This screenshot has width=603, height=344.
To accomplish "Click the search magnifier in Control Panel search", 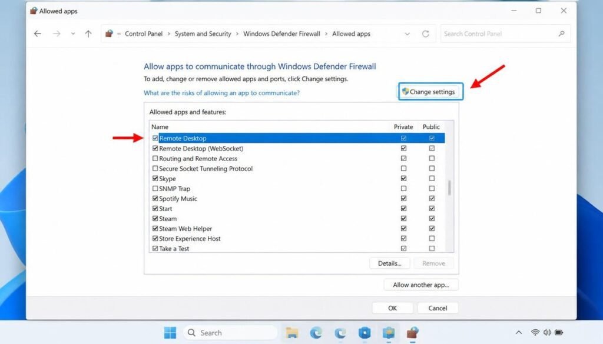I will click(x=561, y=34).
